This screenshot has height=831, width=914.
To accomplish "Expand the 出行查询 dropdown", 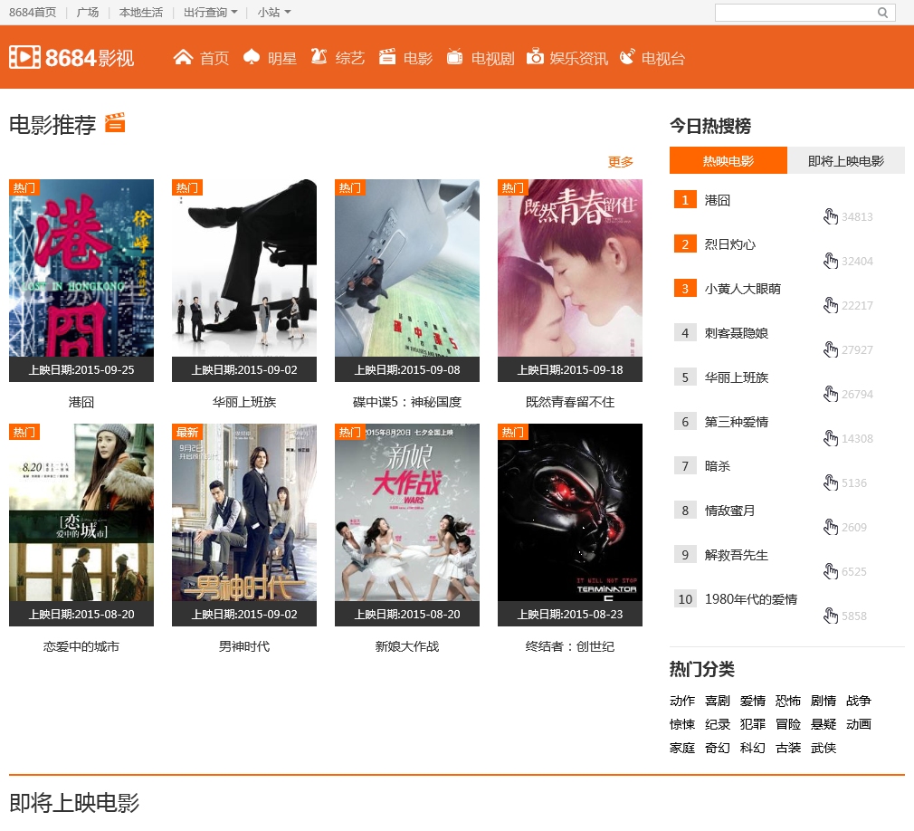I will click(x=211, y=13).
